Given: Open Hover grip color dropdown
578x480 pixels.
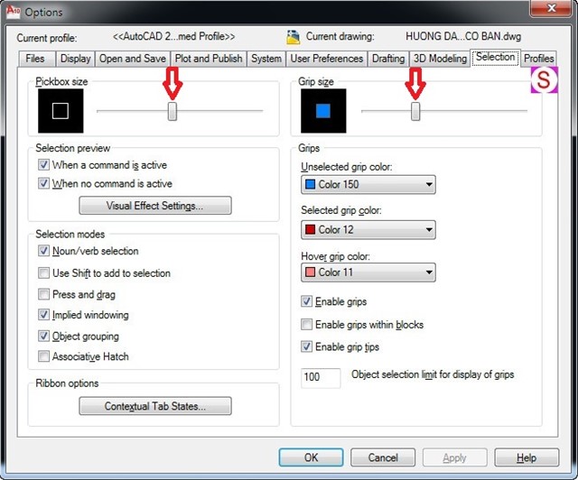Looking at the screenshot, I should 368,272.
